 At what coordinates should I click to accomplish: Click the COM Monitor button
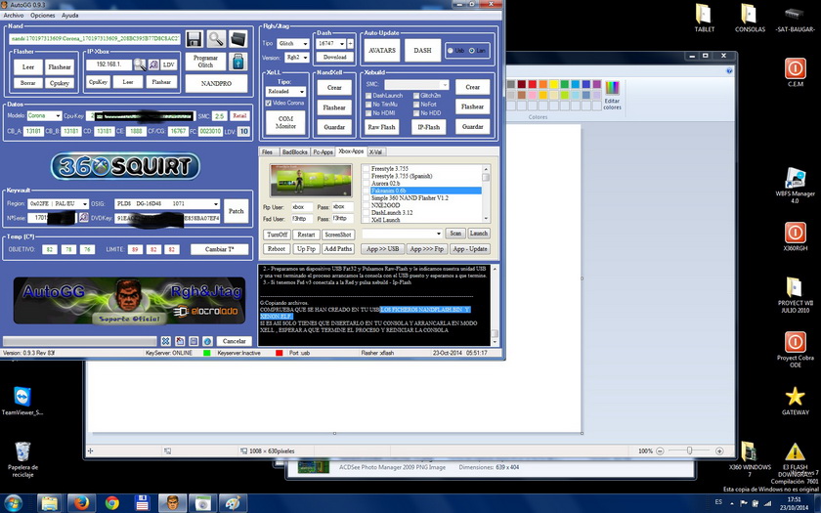285,122
